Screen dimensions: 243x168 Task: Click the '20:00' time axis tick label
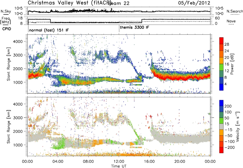(180, 162)
